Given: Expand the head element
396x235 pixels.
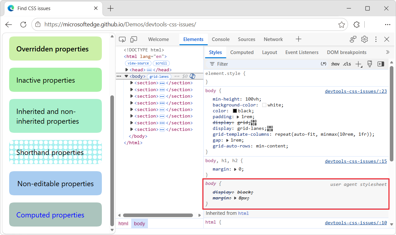Looking at the screenshot, I should point(127,70).
